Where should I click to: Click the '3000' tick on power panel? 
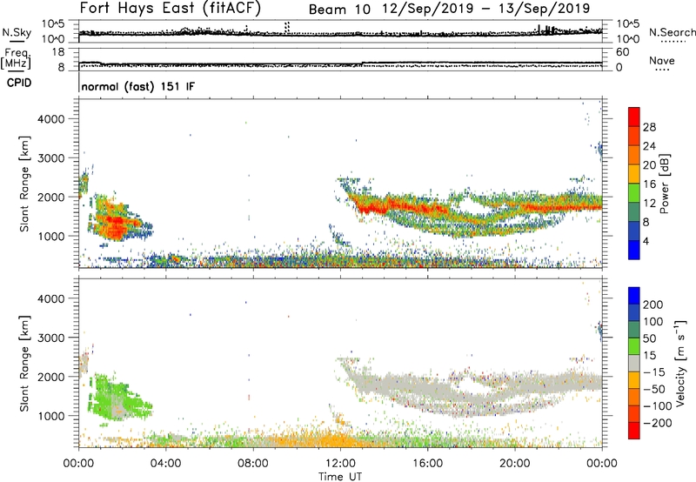tap(50, 158)
